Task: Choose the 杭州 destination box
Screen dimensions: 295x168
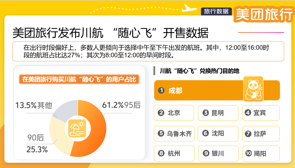Action: coord(174,153)
